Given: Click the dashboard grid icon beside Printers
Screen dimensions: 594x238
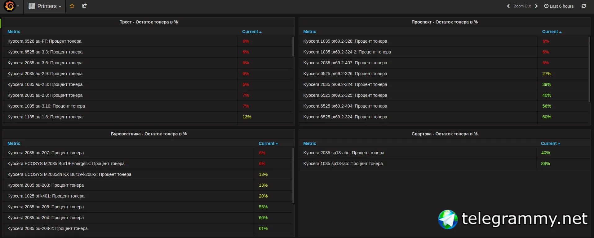Looking at the screenshot, I should pos(32,6).
